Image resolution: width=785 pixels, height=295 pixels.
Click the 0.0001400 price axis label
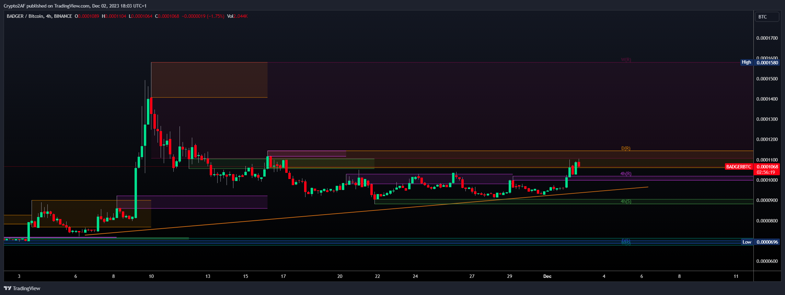[767, 99]
